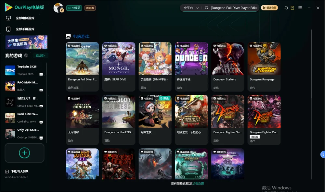The image size is (325, 192).
Task: Click the vertical scrollbar of game results
Action: 311,104
